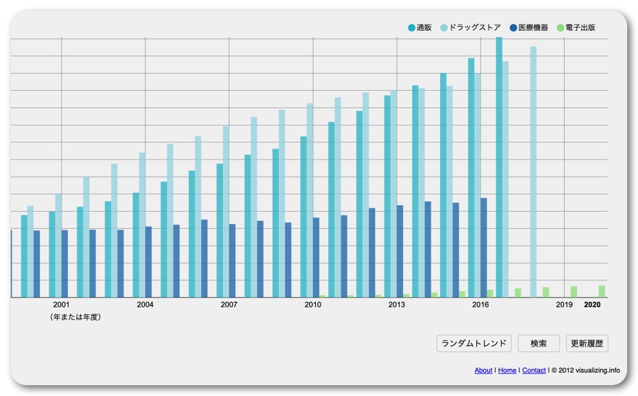
Task: Click the 2013 year axis label
Action: point(397,305)
